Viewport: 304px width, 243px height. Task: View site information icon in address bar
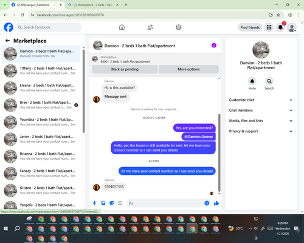32,15
